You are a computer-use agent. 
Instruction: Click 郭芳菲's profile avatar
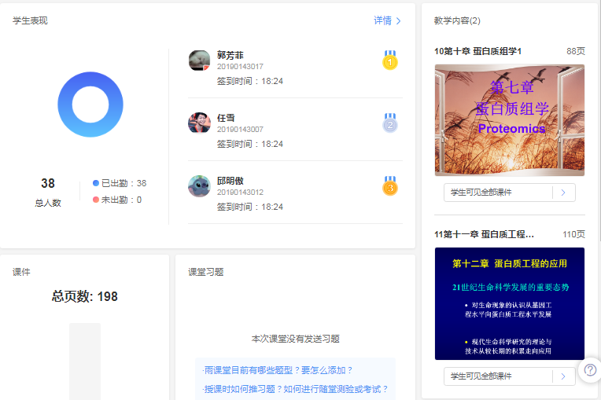pyautogui.click(x=199, y=61)
